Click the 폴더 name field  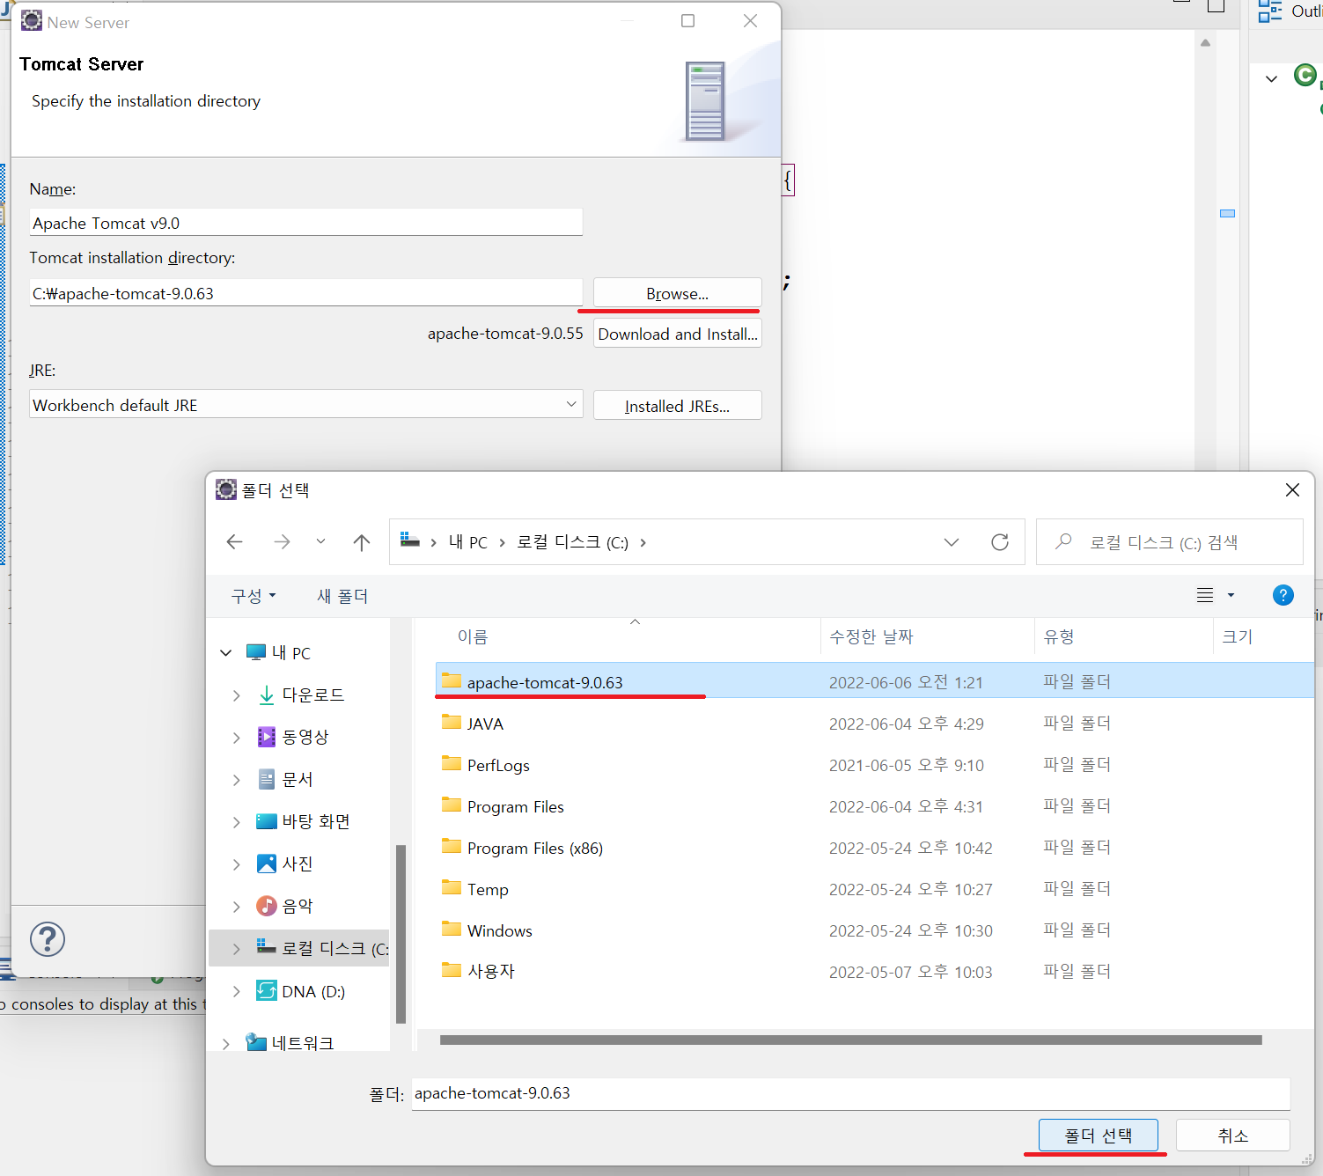click(x=850, y=1093)
